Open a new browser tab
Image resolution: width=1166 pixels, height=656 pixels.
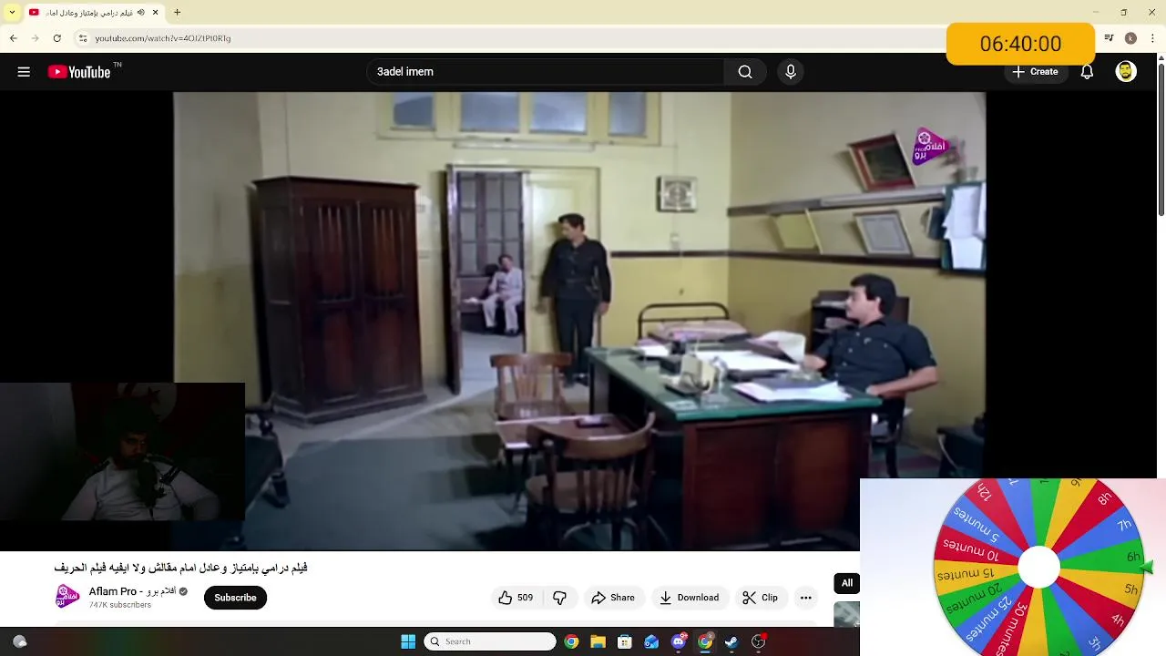177,12
